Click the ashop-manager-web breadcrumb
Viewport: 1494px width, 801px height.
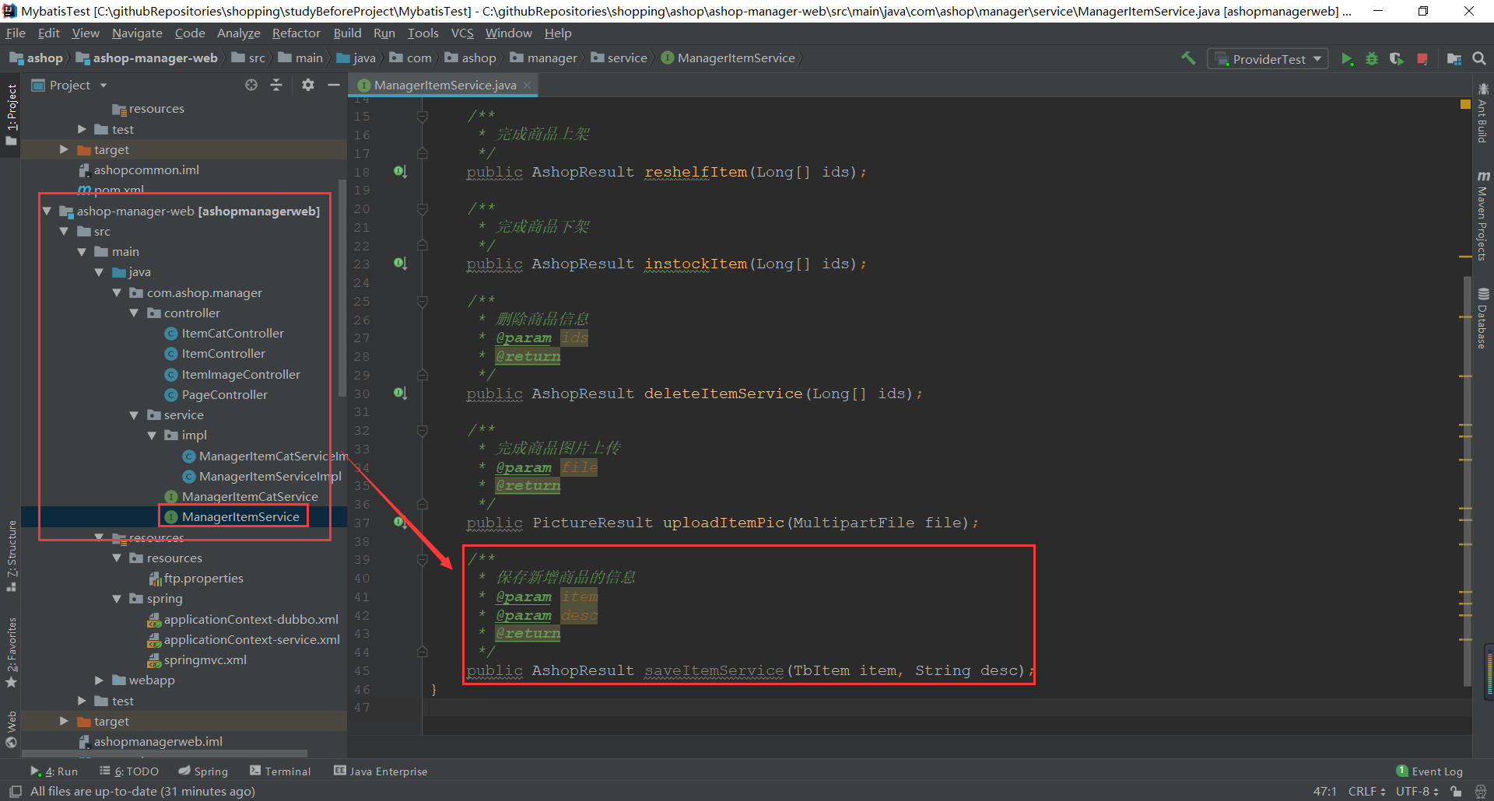[x=146, y=58]
